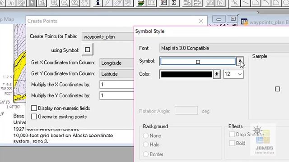Select the Label tag tool
The height and width of the screenshot is (162, 289).
[118, 3]
